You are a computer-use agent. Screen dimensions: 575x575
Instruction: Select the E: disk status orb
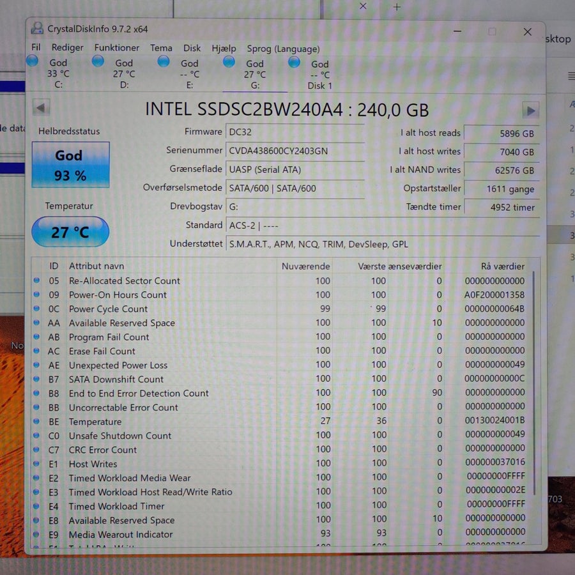tap(163, 61)
